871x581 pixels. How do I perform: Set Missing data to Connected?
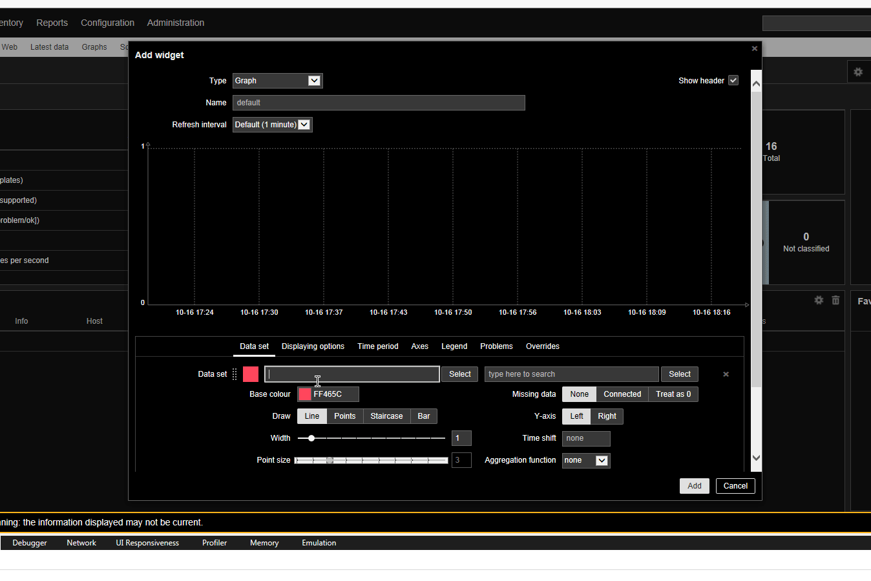(622, 394)
